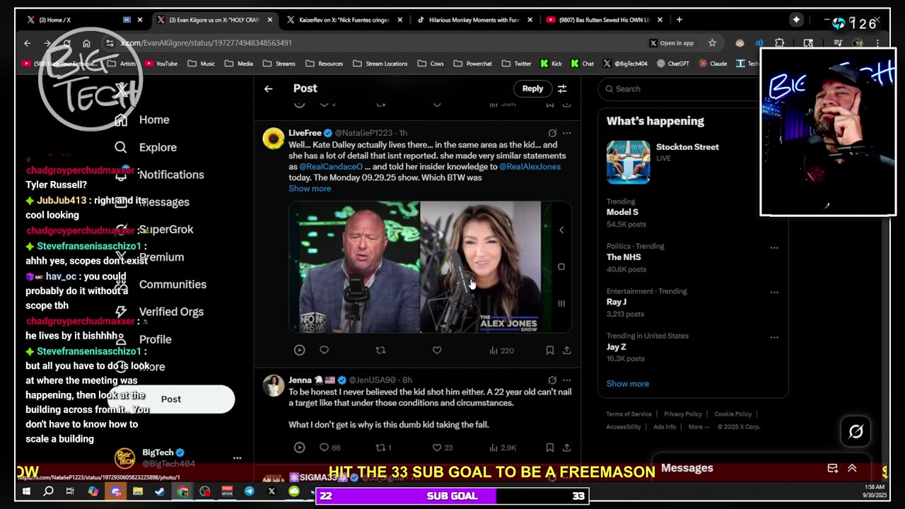Go back using the Post header arrow
Image resolution: width=905 pixels, height=509 pixels.
(269, 88)
